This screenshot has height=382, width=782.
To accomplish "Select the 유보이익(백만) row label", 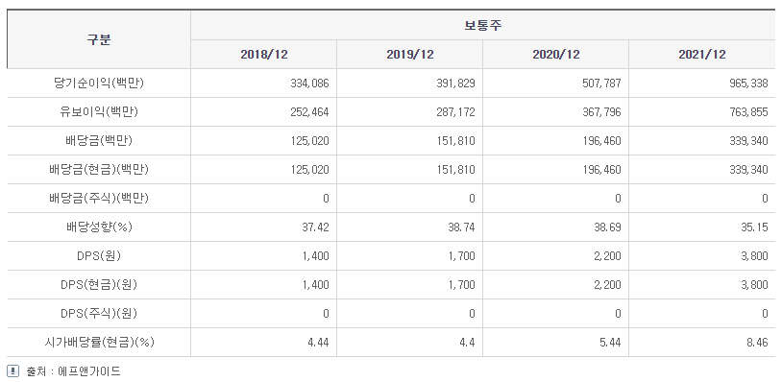I will coord(99,112).
